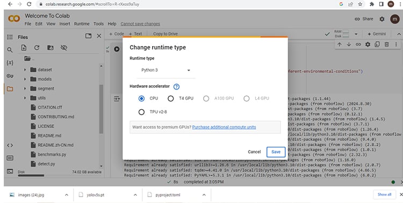Open images (24).jpg download options chevron
The height and width of the screenshot is (203, 403).
tap(67, 195)
